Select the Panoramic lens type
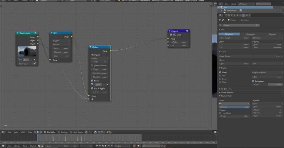Image resolution: width=284 pixels, height=148 pixels. 272,34
